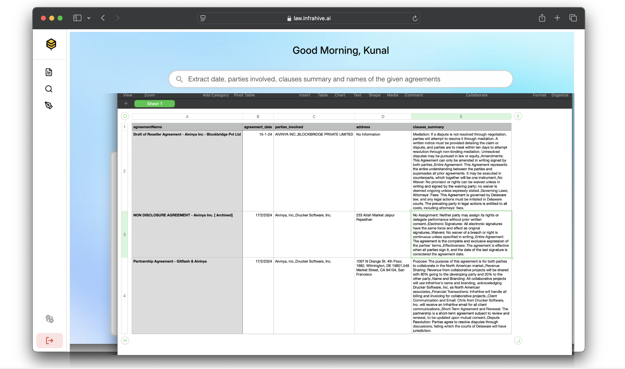Open the View toolbar item
This screenshot has width=625, height=369.
pyautogui.click(x=128, y=95)
